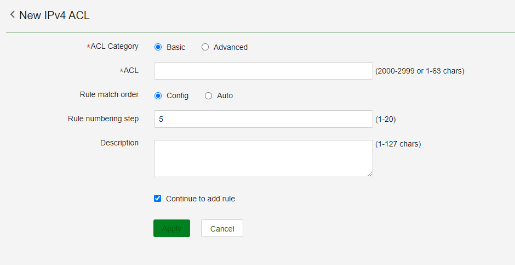Choose the Advanced ACL category radio button

pos(205,47)
